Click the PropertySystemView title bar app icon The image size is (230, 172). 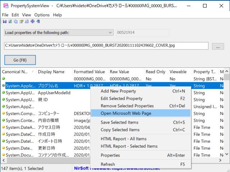(6, 6)
